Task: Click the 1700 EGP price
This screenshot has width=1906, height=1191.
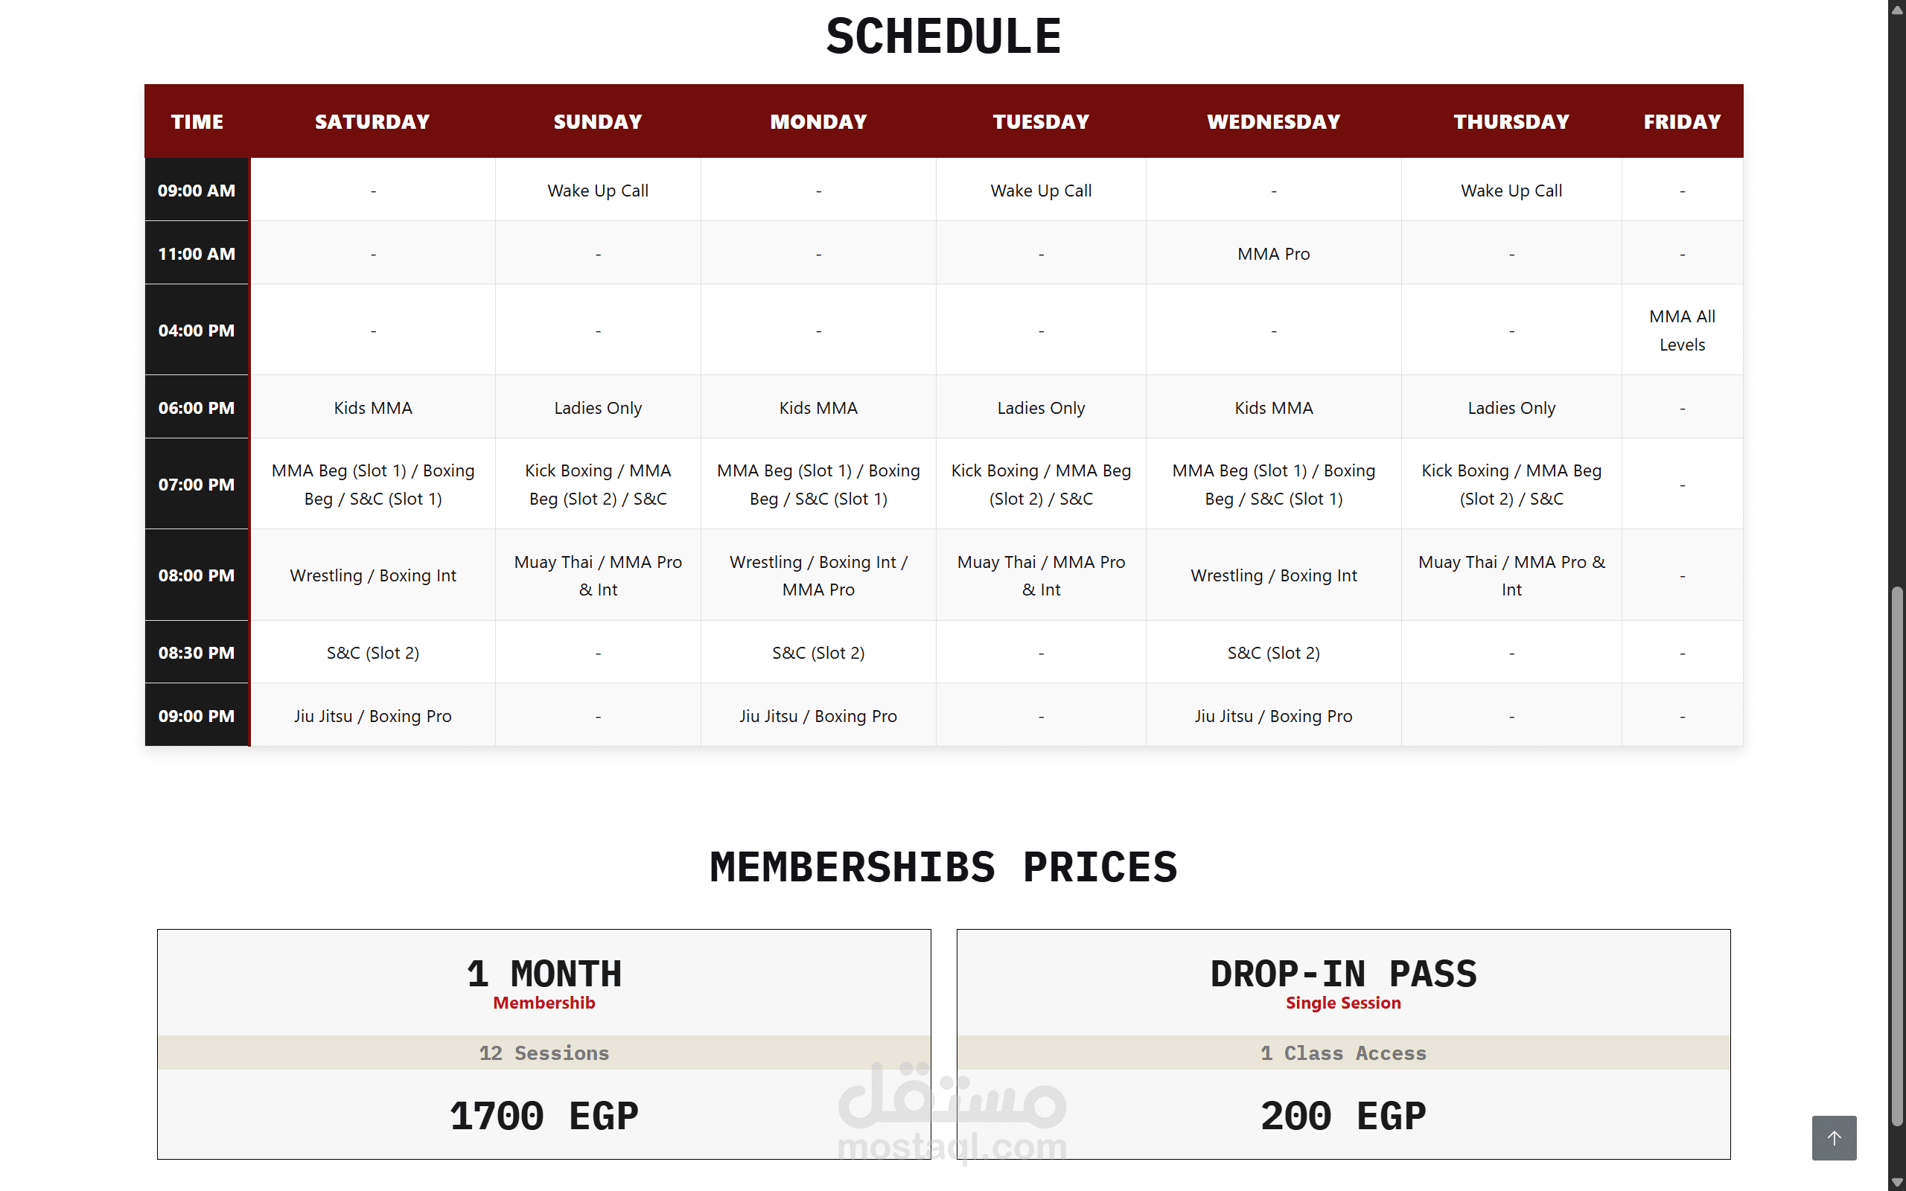Action: tap(544, 1116)
